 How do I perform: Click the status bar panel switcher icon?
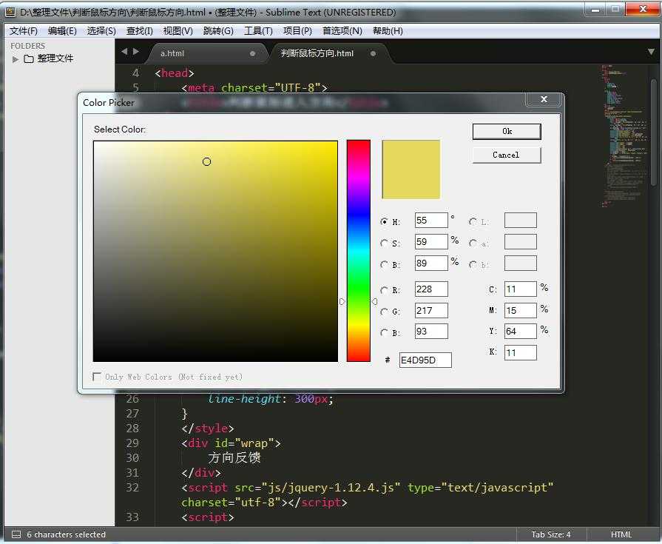pyautogui.click(x=16, y=534)
